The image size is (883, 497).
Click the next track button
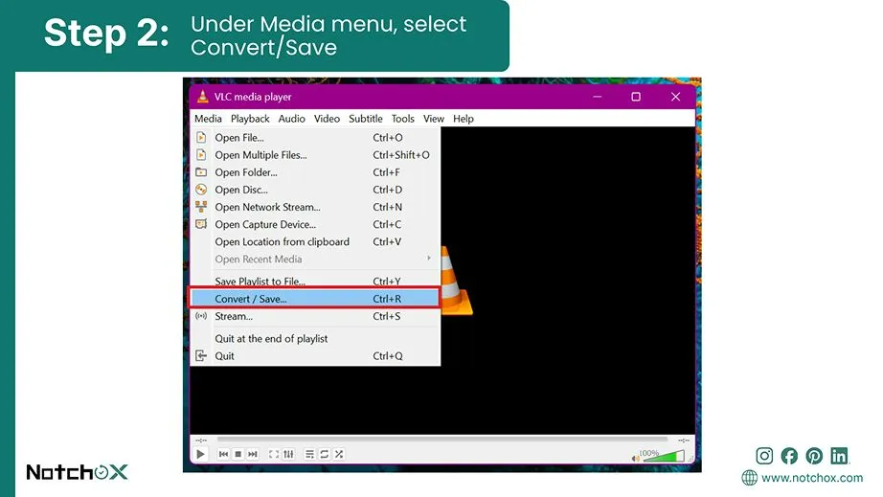click(252, 454)
